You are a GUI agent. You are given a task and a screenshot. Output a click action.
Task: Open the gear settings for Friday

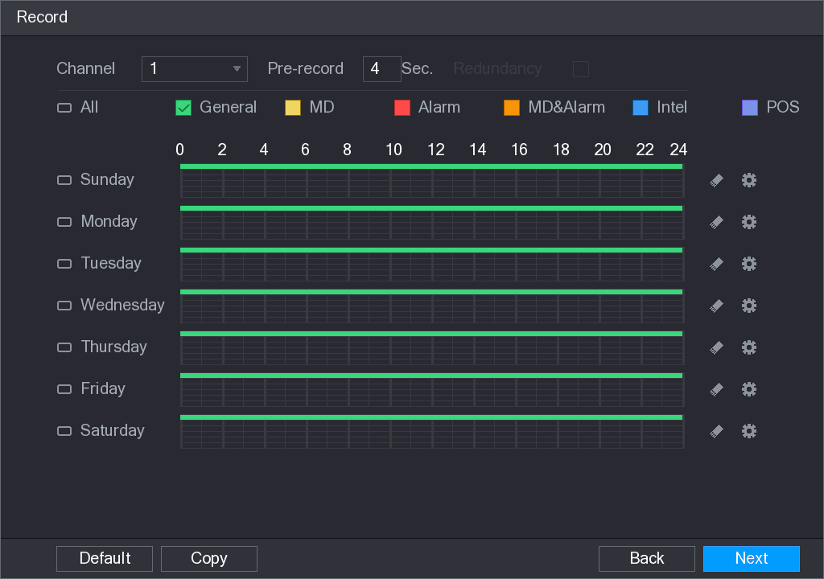(749, 388)
